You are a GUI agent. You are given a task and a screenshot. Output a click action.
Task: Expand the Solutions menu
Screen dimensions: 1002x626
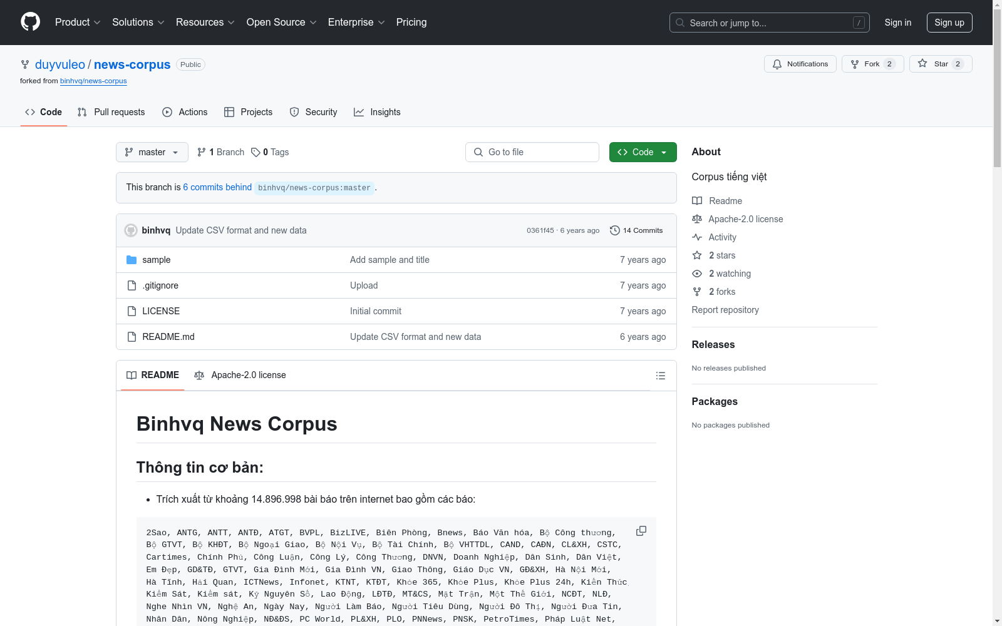pyautogui.click(x=138, y=23)
